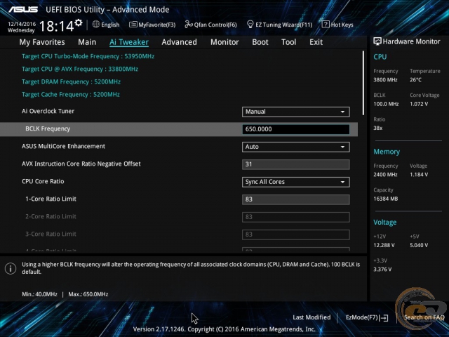The height and width of the screenshot is (337, 449).
Task: Click +5V 5.040 V reading
Action: [419, 245]
